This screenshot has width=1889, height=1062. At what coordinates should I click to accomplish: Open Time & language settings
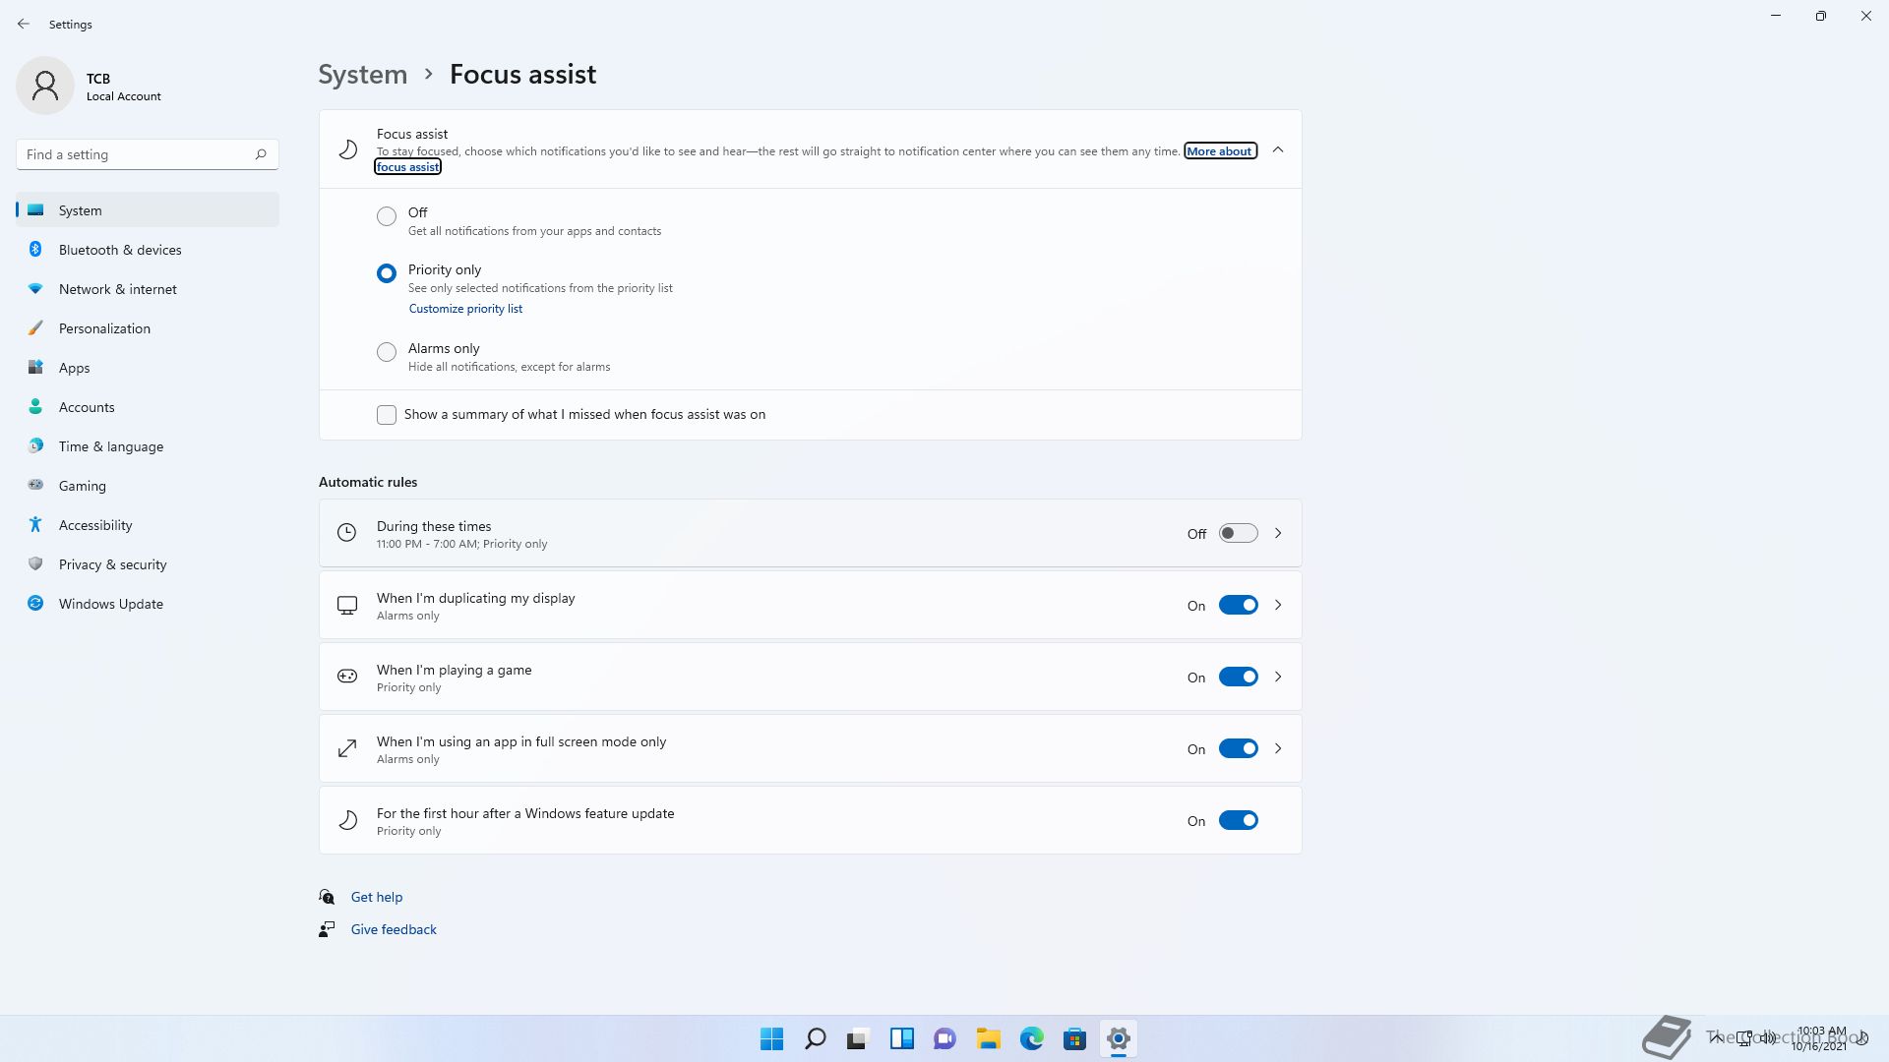pos(148,446)
